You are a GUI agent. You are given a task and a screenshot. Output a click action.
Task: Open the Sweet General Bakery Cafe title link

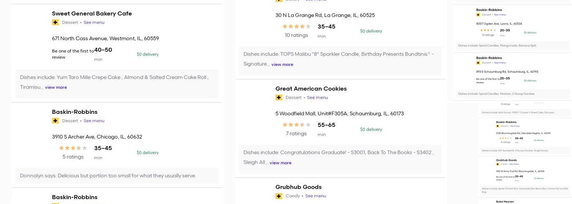click(x=92, y=13)
